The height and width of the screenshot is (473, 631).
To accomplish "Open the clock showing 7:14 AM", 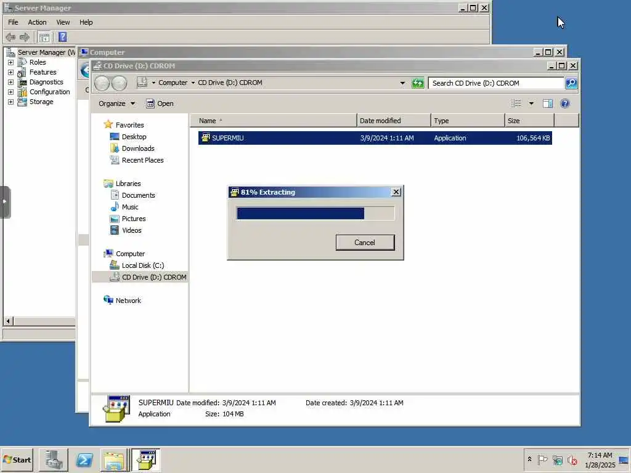I will (600, 459).
